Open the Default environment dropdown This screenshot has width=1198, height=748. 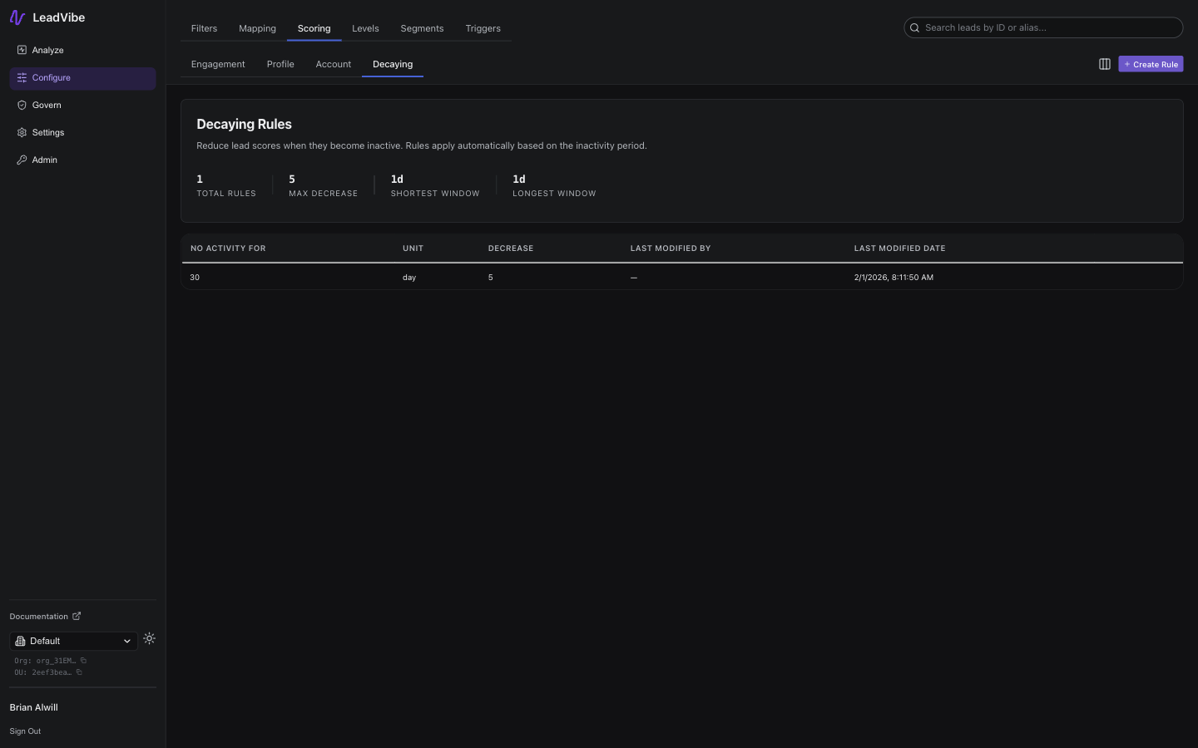point(73,641)
